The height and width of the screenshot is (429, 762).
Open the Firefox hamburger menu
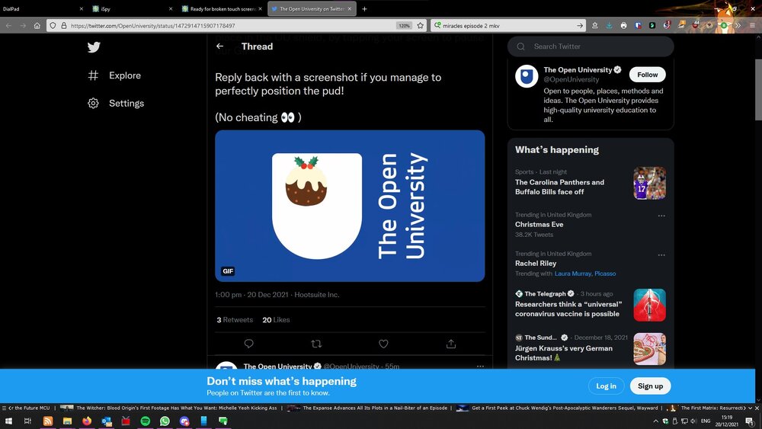[752, 25]
